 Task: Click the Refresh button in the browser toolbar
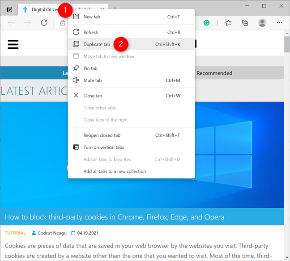tap(44, 23)
